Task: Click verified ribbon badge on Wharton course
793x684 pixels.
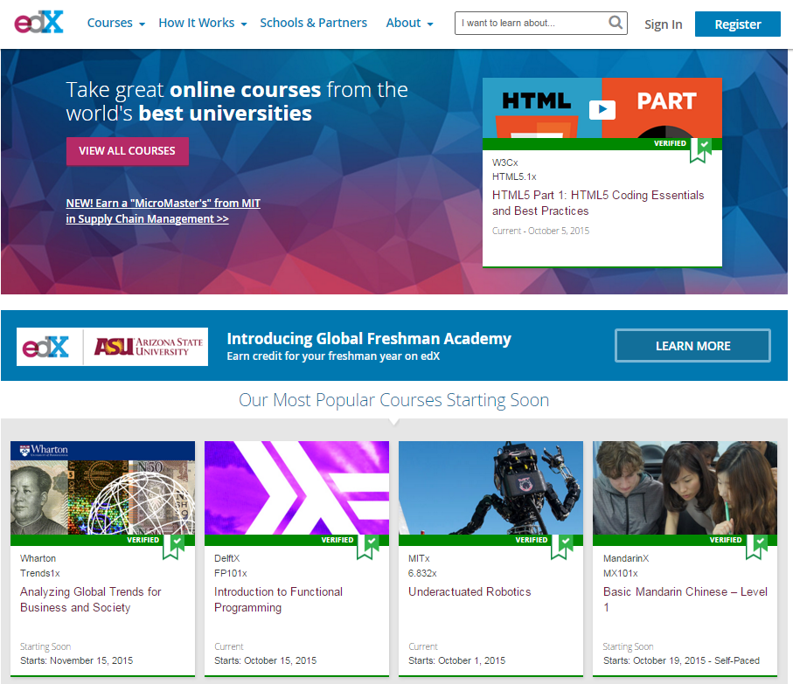Action: (173, 545)
